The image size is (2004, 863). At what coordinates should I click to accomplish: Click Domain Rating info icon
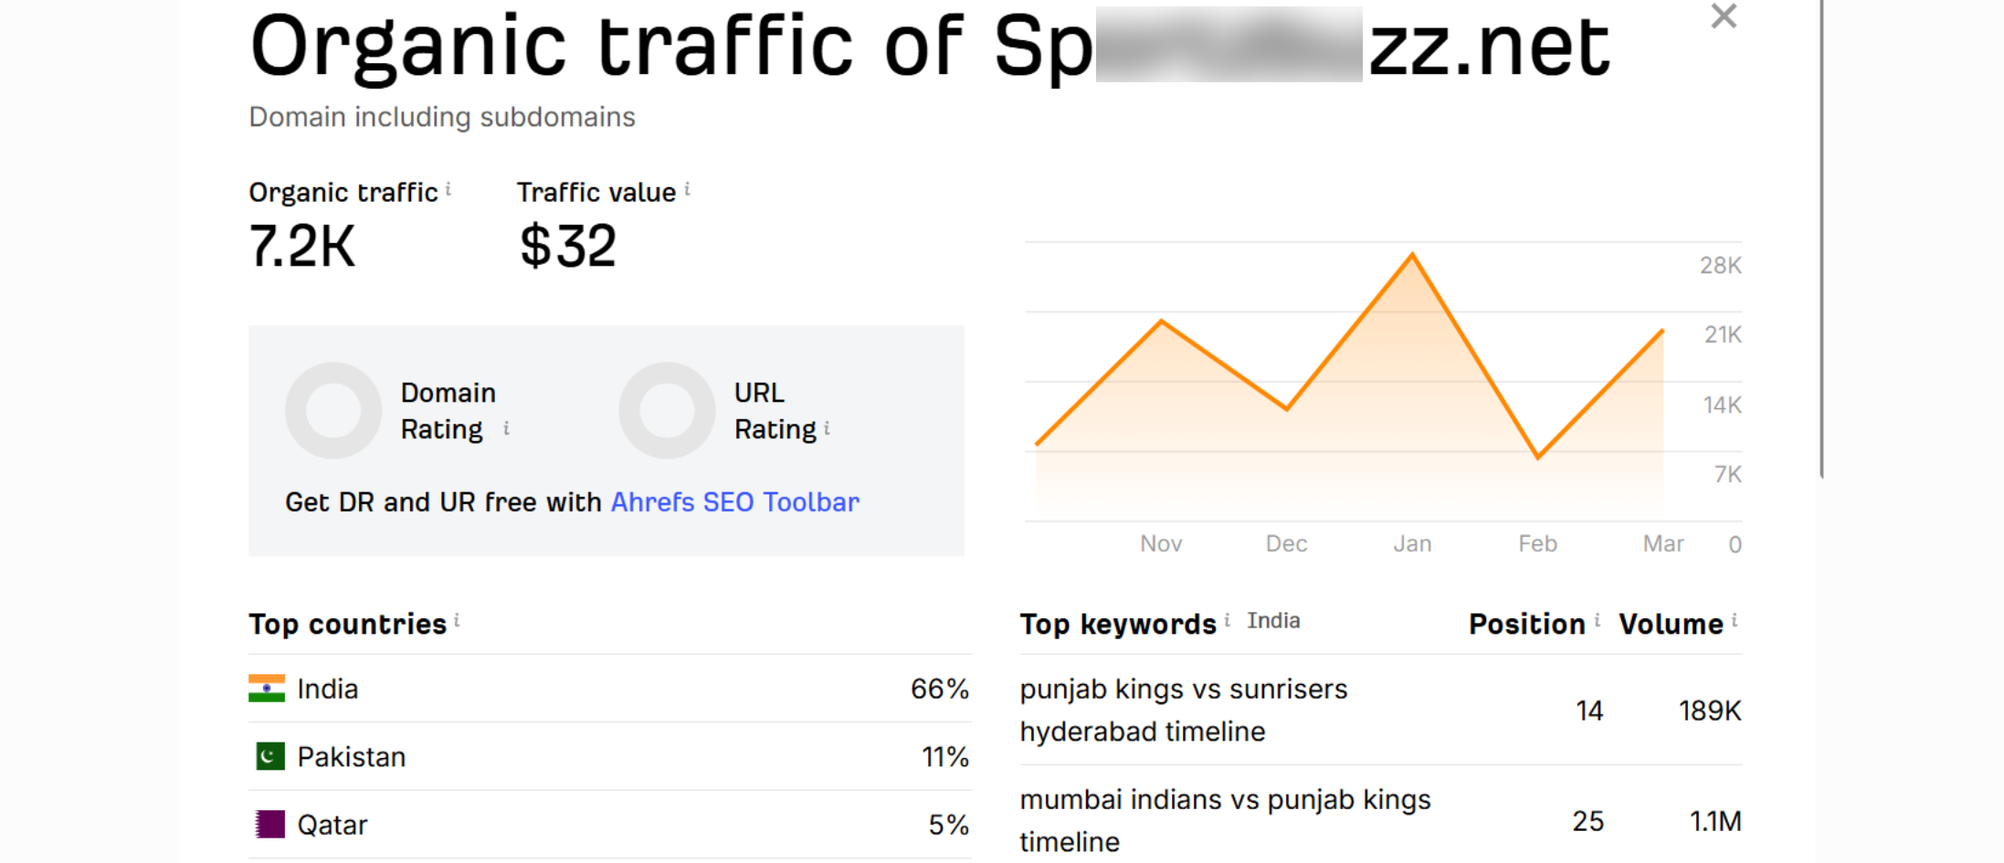(x=506, y=427)
